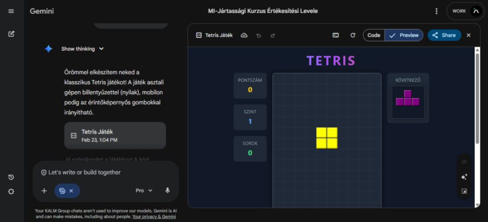The height and width of the screenshot is (222, 488).
Task: Activate microphone voice input
Action: tap(167, 191)
